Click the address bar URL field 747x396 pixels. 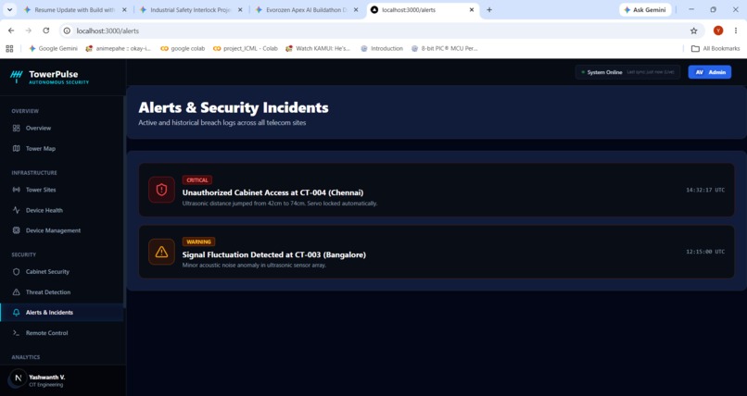[x=381, y=31]
